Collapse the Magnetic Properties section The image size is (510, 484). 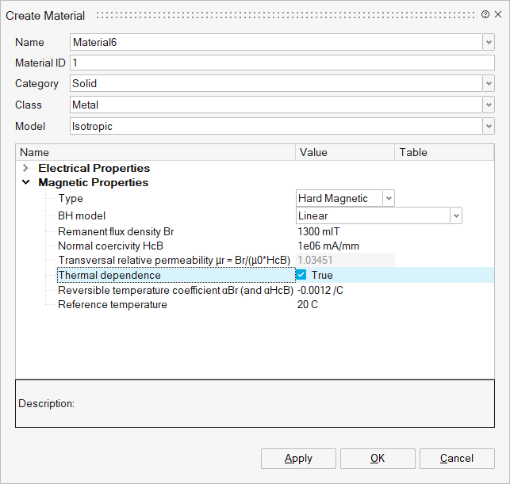[x=26, y=183]
